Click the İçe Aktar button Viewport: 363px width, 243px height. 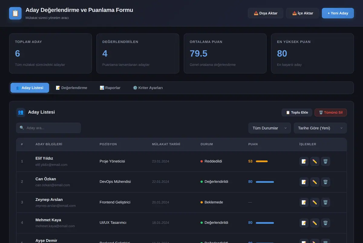point(302,13)
